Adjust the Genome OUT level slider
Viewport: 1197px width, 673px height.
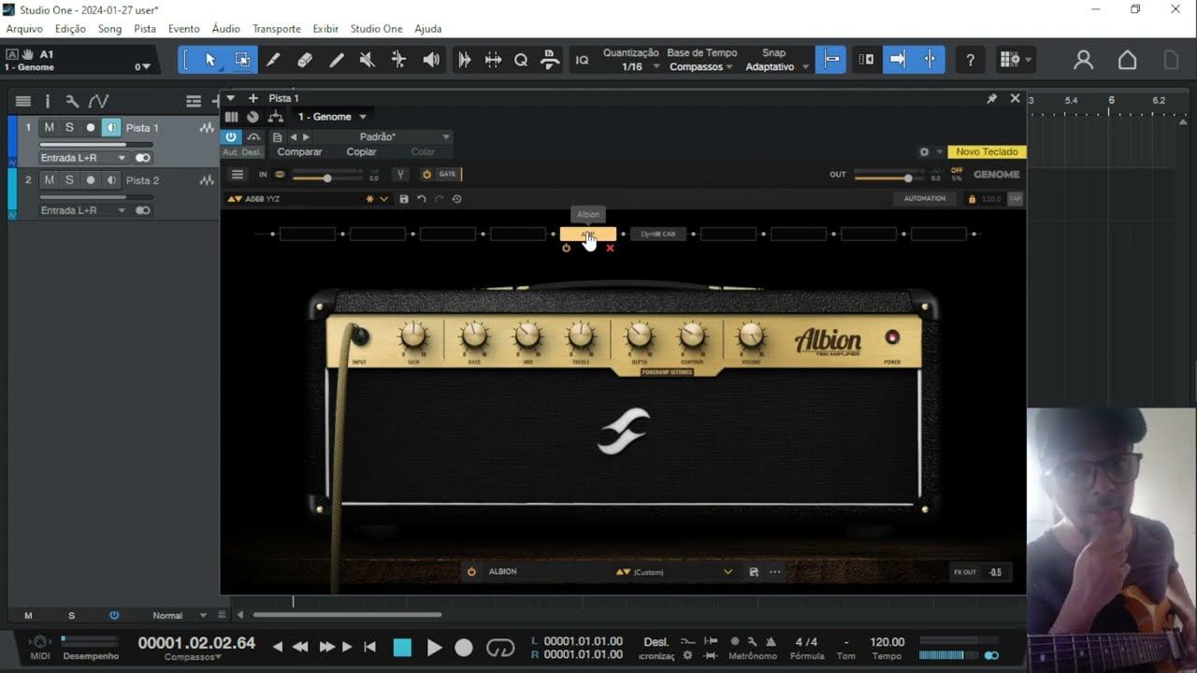pyautogui.click(x=890, y=178)
